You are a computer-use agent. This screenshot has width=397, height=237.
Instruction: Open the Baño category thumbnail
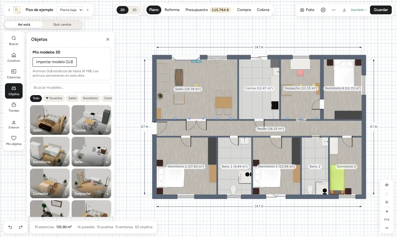tap(92, 152)
